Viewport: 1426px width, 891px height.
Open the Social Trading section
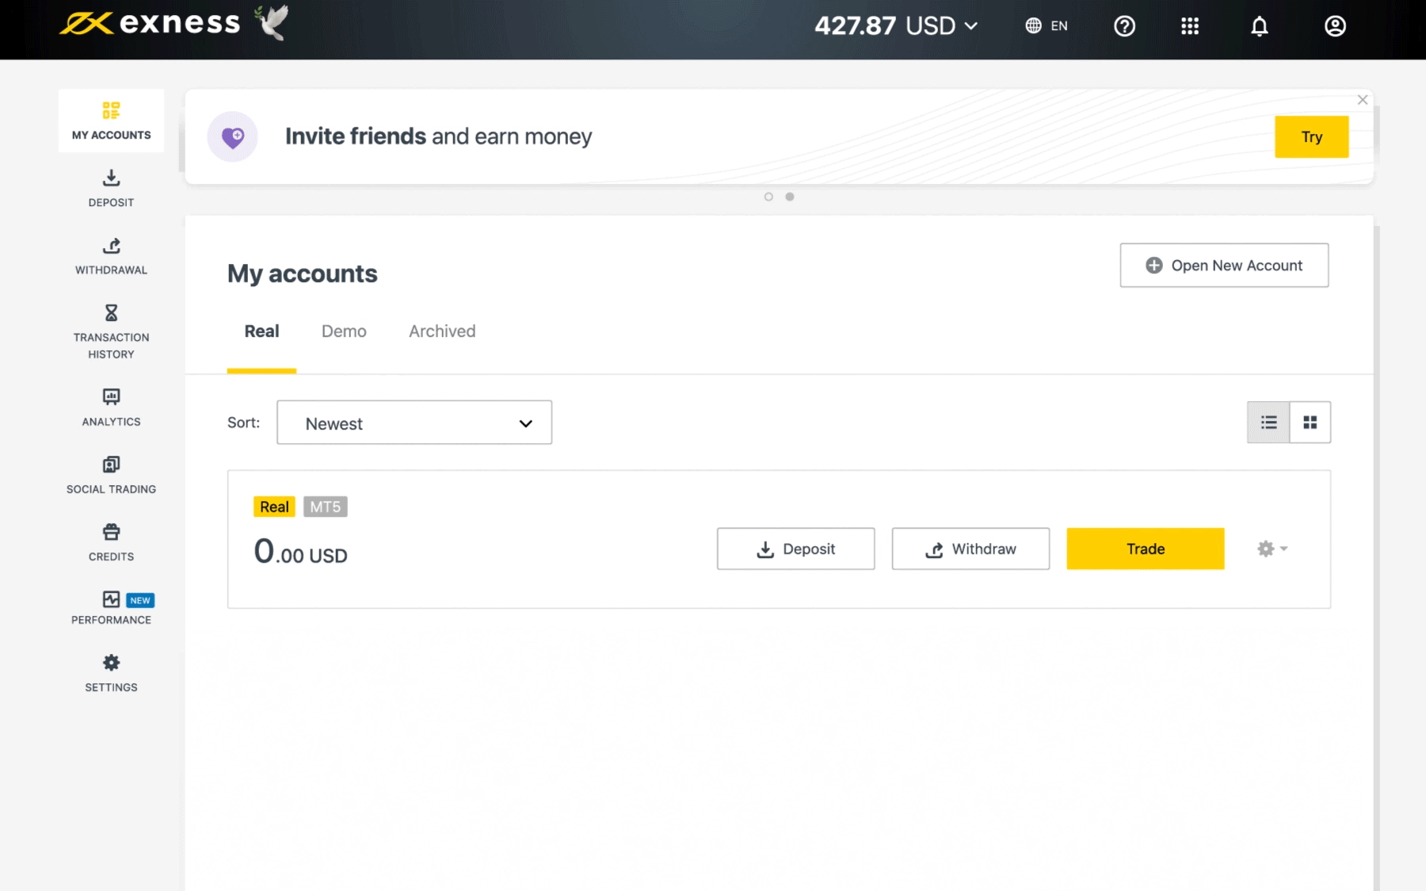111,475
